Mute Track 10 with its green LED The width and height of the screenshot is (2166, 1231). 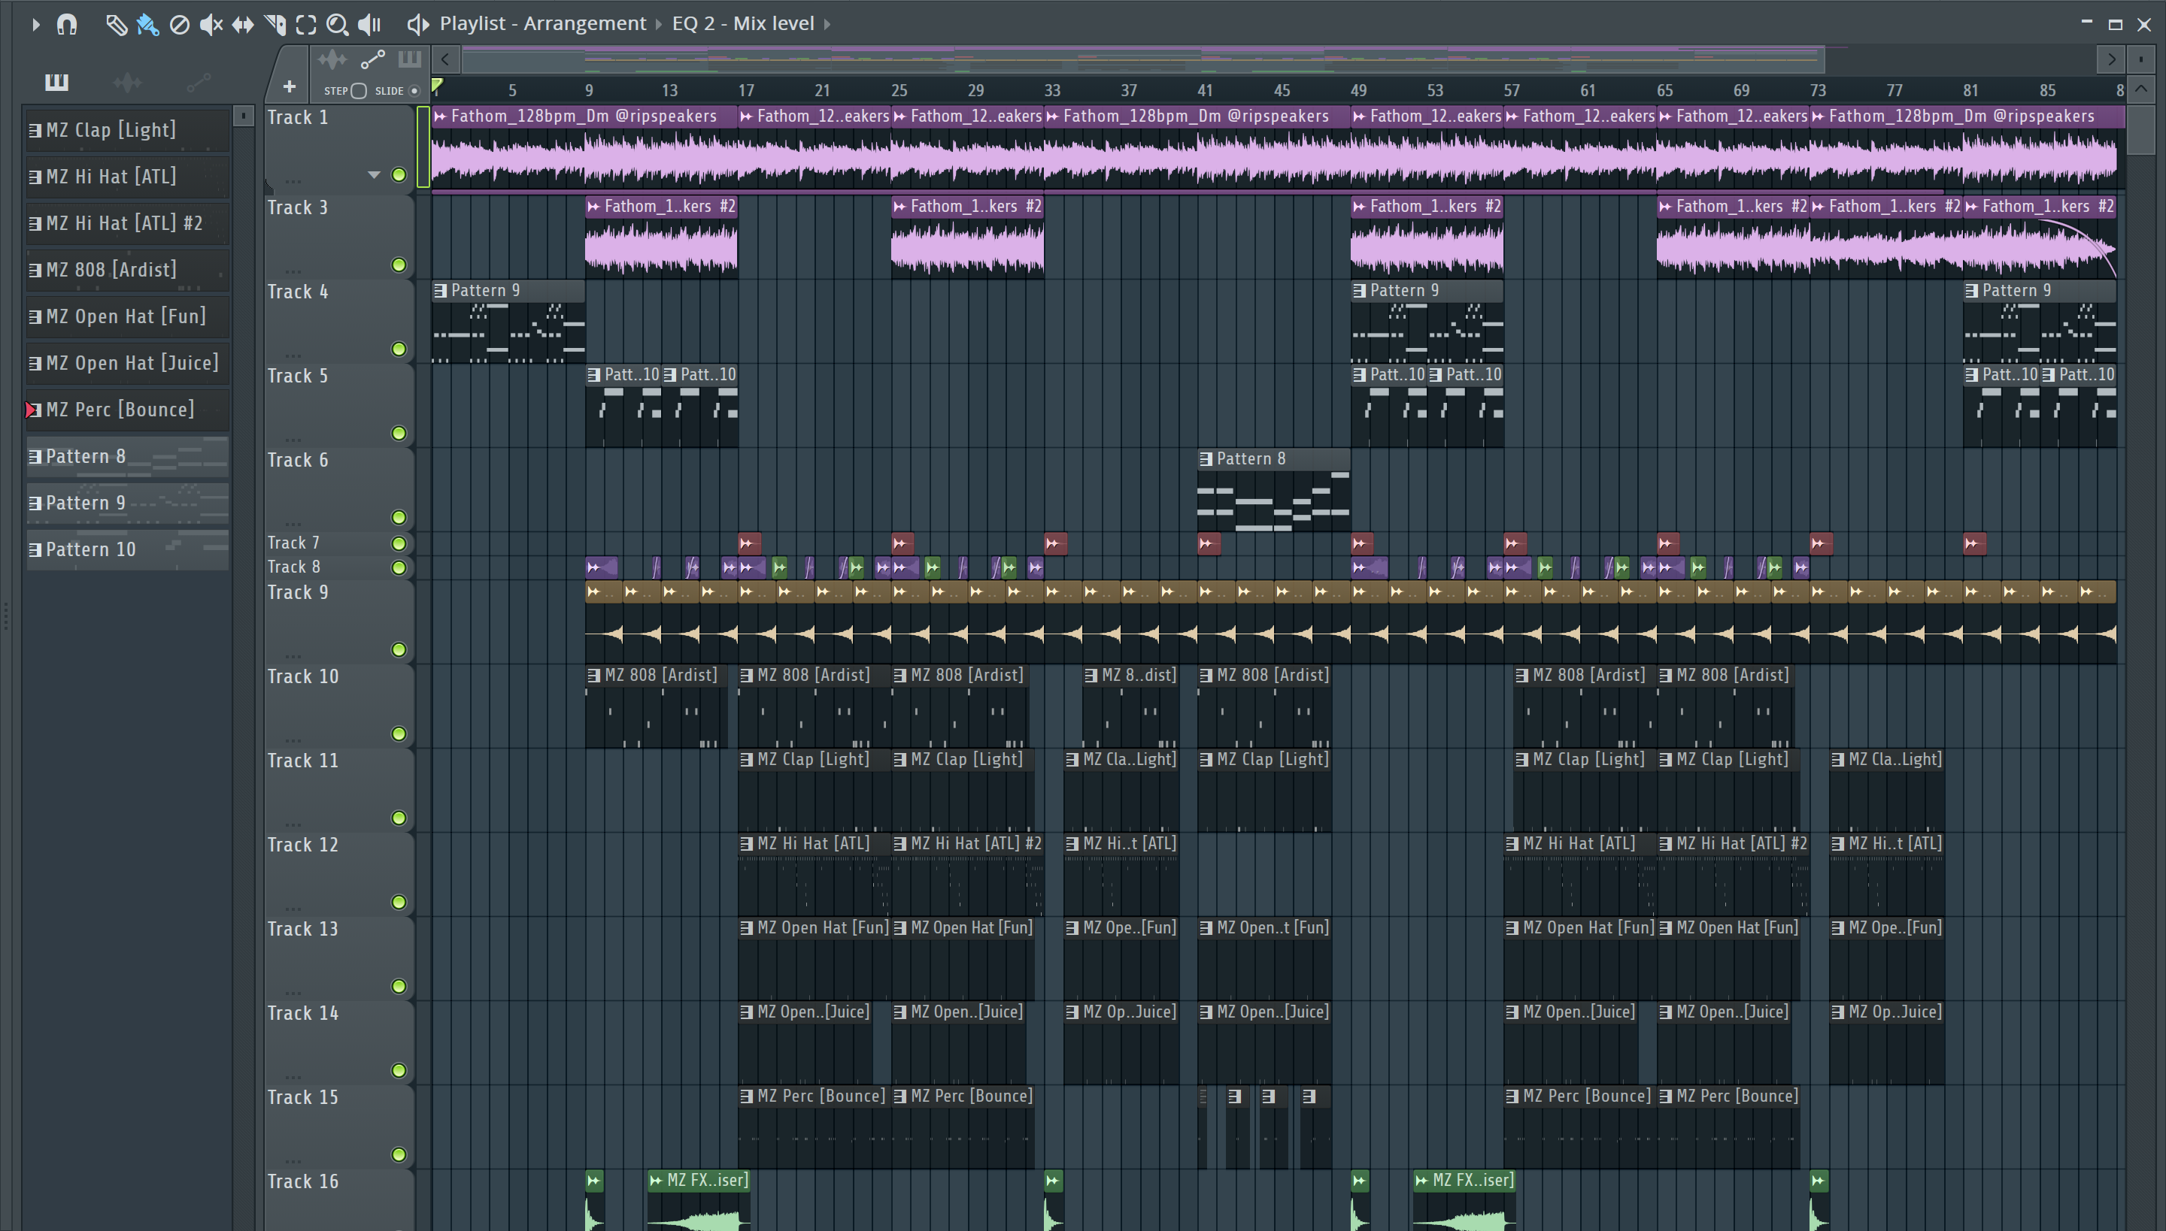click(x=399, y=733)
